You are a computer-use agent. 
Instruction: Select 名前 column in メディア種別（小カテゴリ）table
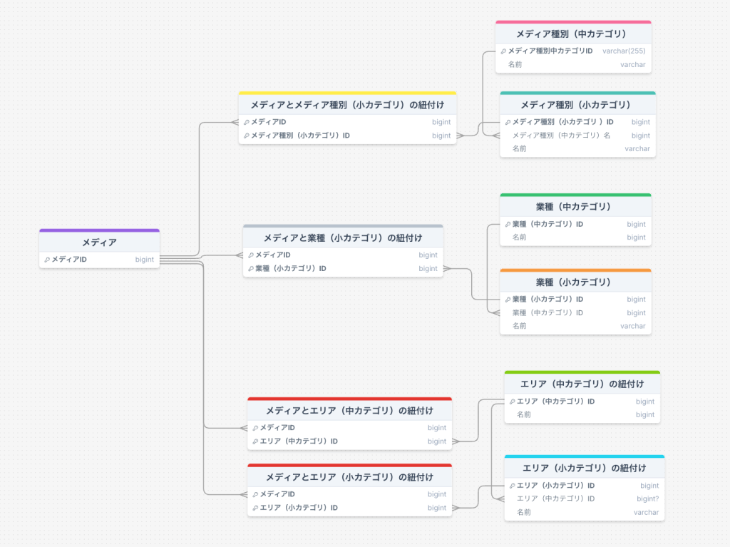[577, 149]
